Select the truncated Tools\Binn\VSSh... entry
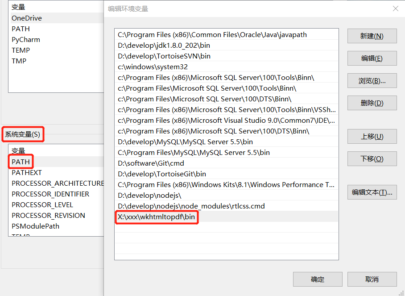Viewport: 405px width, 296px height. pyautogui.click(x=227, y=110)
